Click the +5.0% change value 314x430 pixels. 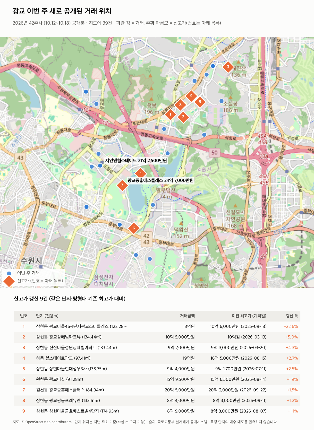point(292,337)
